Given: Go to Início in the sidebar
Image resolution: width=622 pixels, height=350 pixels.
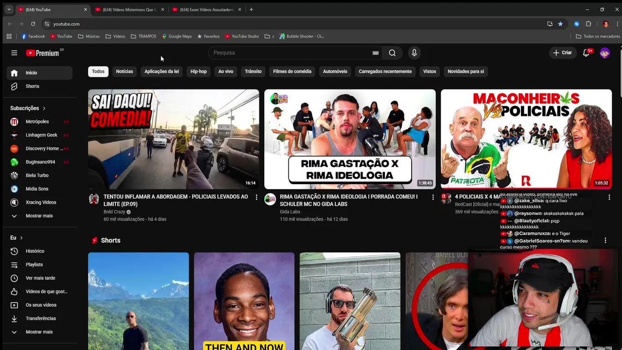Looking at the screenshot, I should (x=39, y=73).
